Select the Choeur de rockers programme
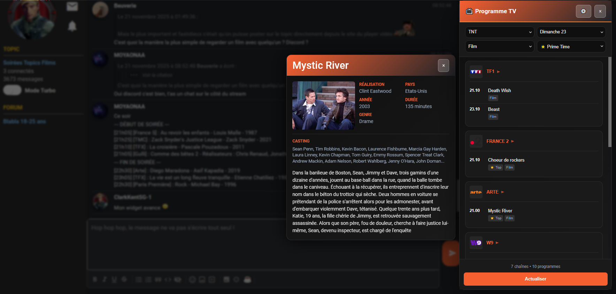This screenshot has height=294, width=616. 506,160
